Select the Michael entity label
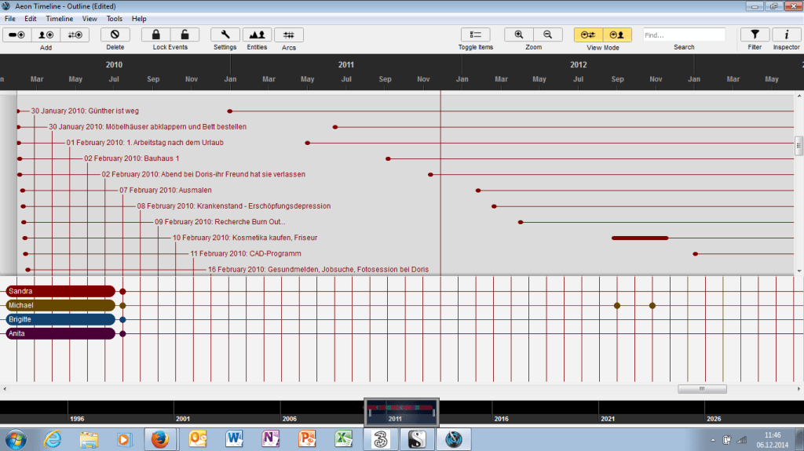The height and width of the screenshot is (451, 804). (60, 305)
